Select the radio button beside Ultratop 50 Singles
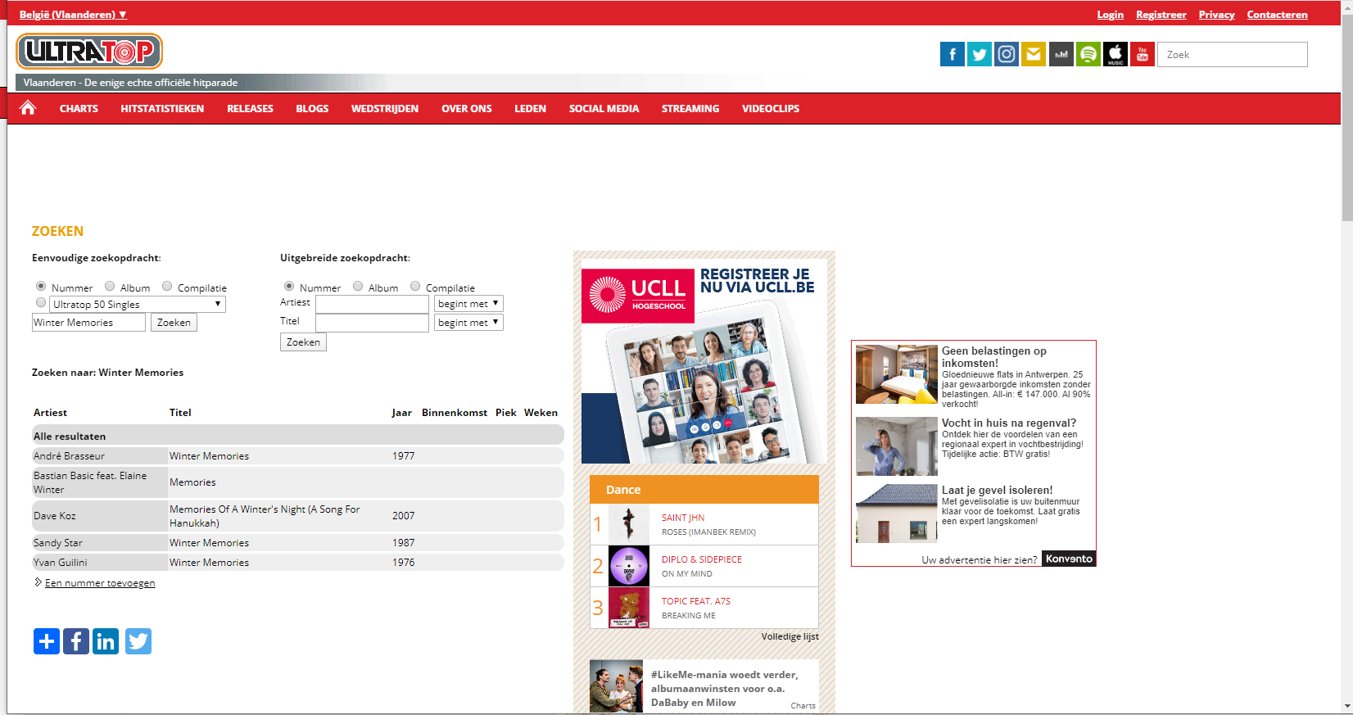 click(41, 303)
